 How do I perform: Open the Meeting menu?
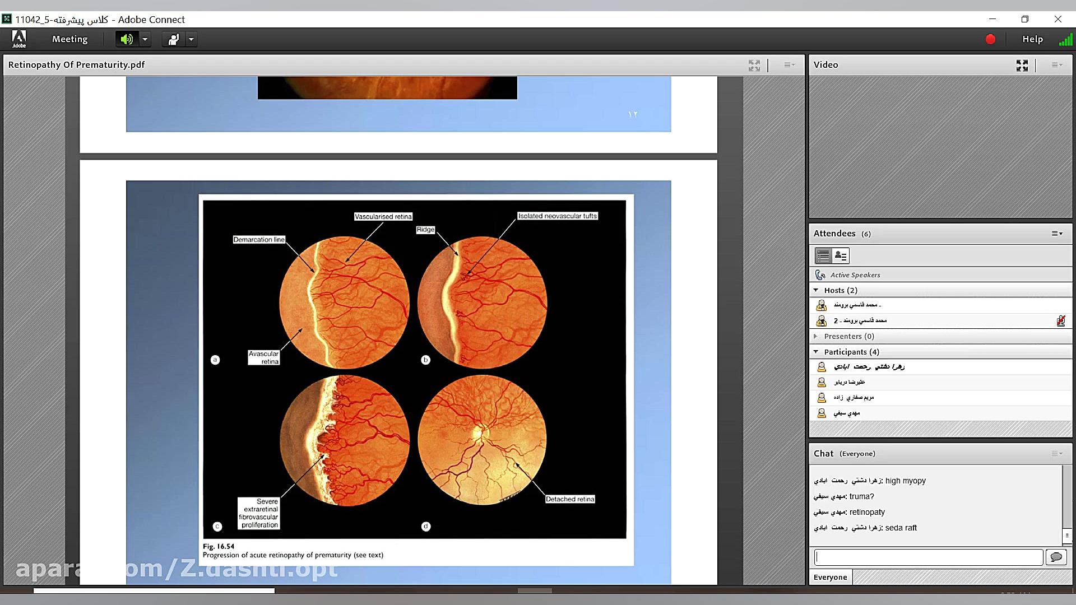(69, 39)
